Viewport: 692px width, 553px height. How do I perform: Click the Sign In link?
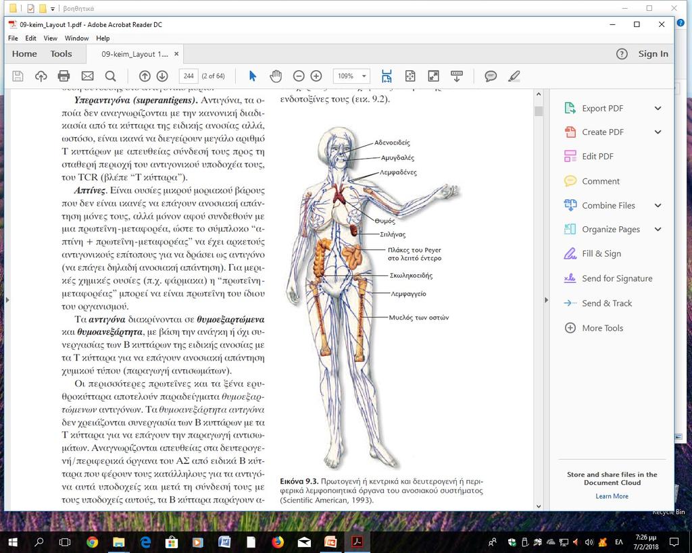point(653,54)
